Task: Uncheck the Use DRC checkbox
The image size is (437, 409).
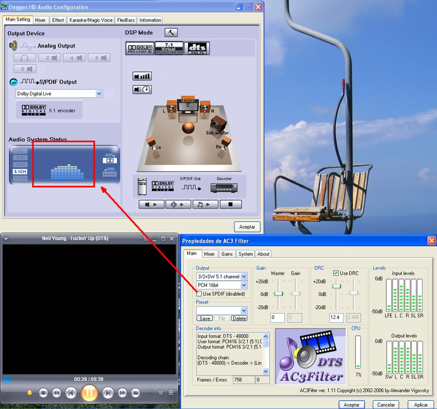Action: coord(336,273)
